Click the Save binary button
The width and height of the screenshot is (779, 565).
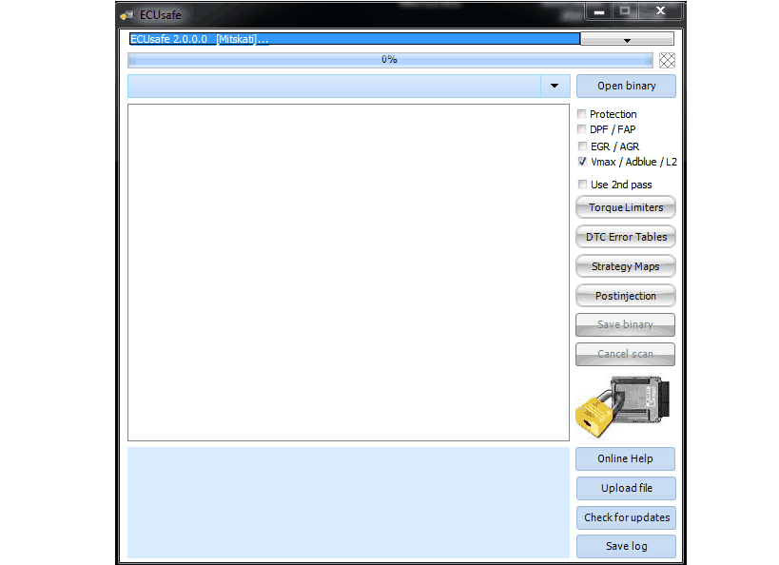point(625,324)
